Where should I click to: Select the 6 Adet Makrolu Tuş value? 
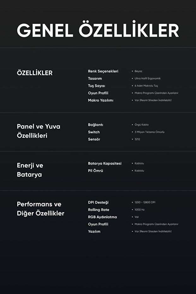(146, 86)
